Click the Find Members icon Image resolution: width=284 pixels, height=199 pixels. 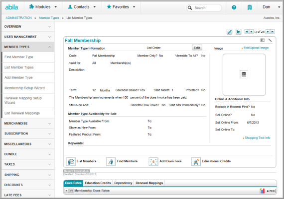click(x=111, y=161)
